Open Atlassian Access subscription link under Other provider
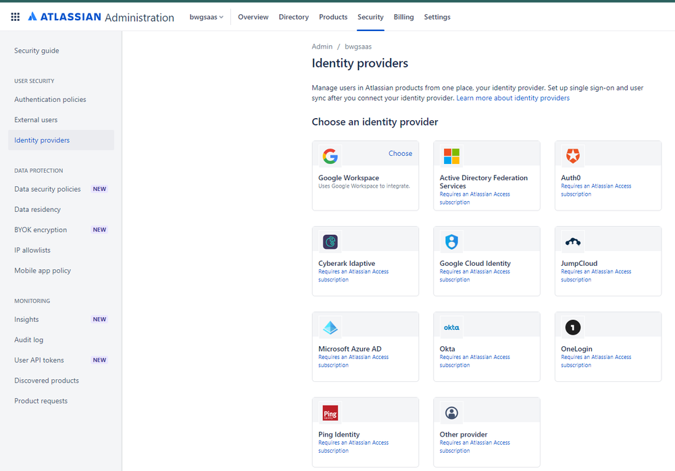 (x=474, y=447)
